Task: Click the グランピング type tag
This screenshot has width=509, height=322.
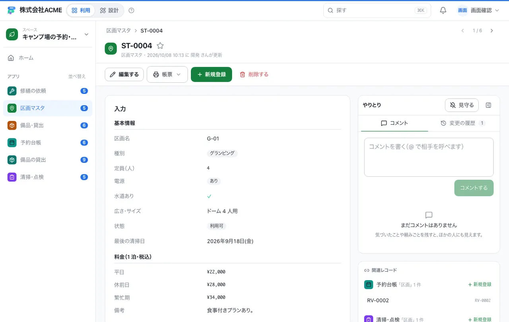Action: pyautogui.click(x=222, y=153)
